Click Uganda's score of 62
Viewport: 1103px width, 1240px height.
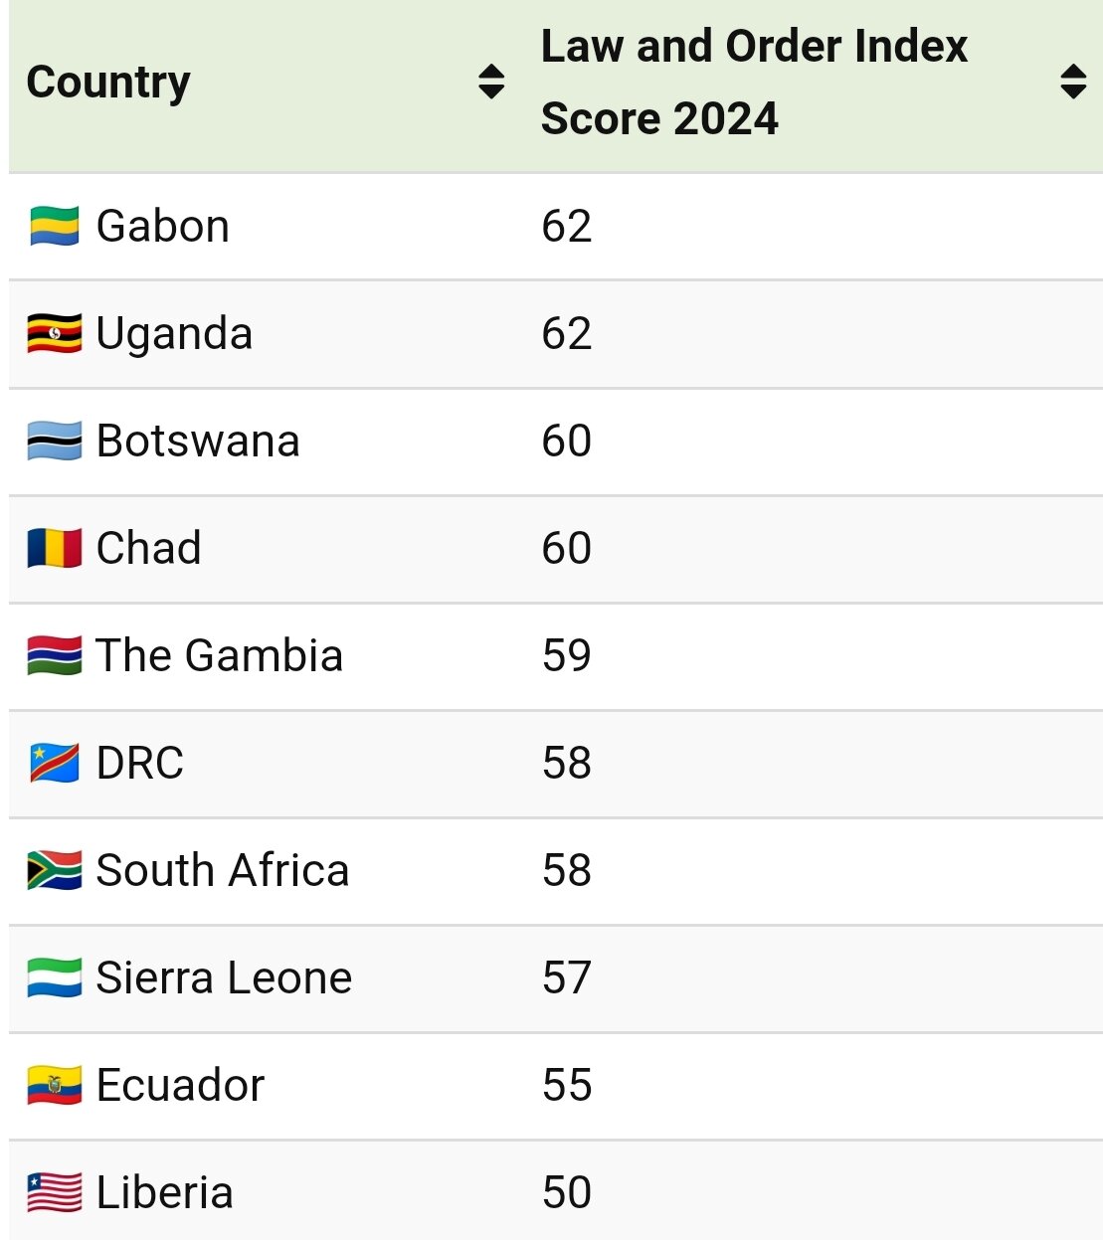coord(567,334)
